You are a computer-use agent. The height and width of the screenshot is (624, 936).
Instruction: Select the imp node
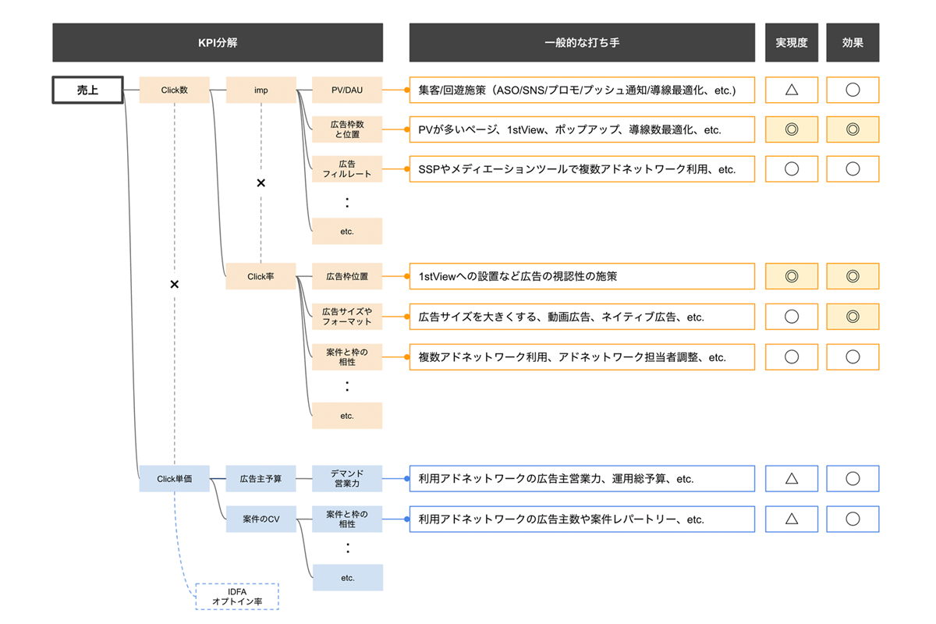(x=261, y=90)
